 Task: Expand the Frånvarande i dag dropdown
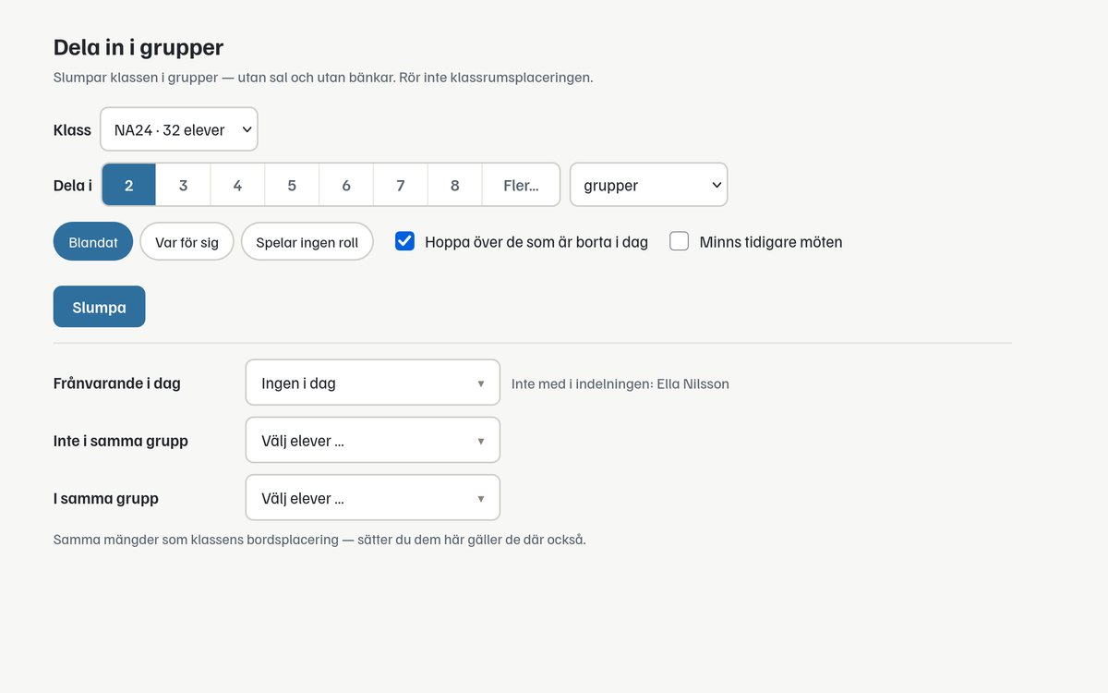373,383
